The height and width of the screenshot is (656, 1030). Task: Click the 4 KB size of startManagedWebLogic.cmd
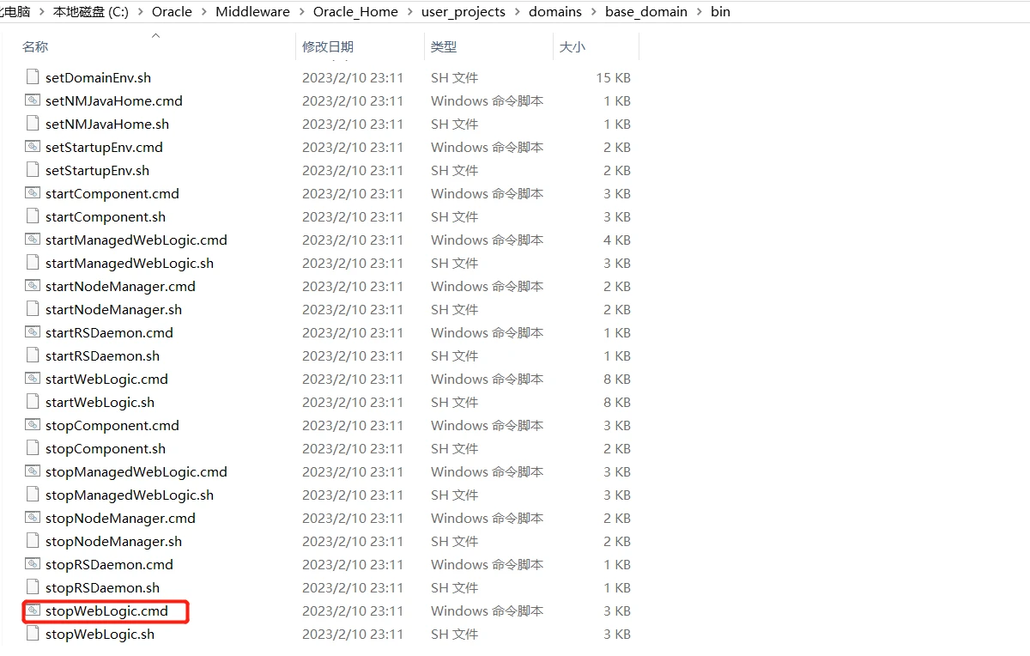[617, 240]
